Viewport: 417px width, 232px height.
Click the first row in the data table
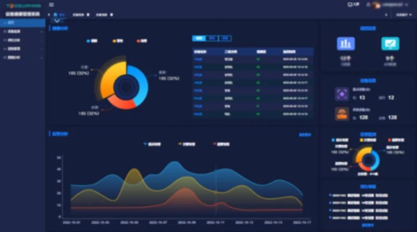[x=253, y=59]
